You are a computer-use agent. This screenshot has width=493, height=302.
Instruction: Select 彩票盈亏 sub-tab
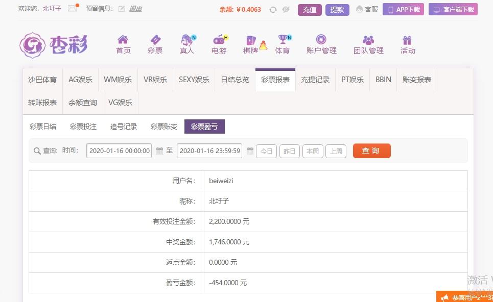[x=204, y=127]
